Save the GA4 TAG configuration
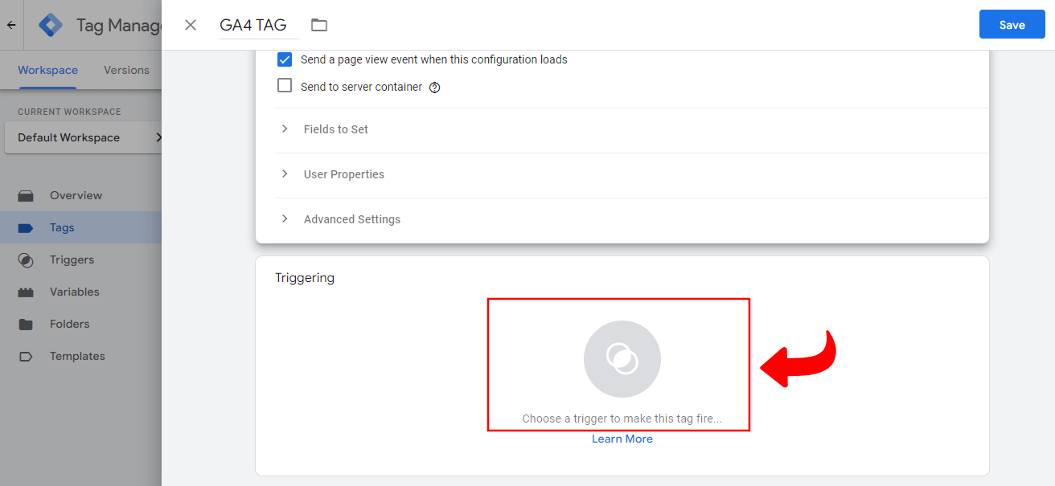The height and width of the screenshot is (486, 1055). [1012, 24]
